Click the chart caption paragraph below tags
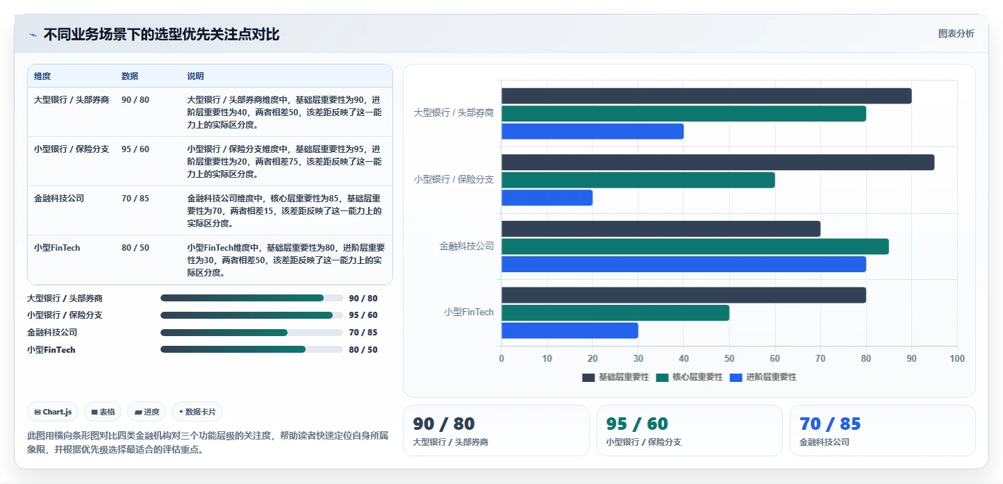 pyautogui.click(x=208, y=443)
